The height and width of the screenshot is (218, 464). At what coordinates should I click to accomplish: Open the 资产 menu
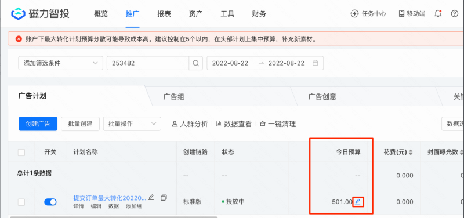[x=195, y=13]
